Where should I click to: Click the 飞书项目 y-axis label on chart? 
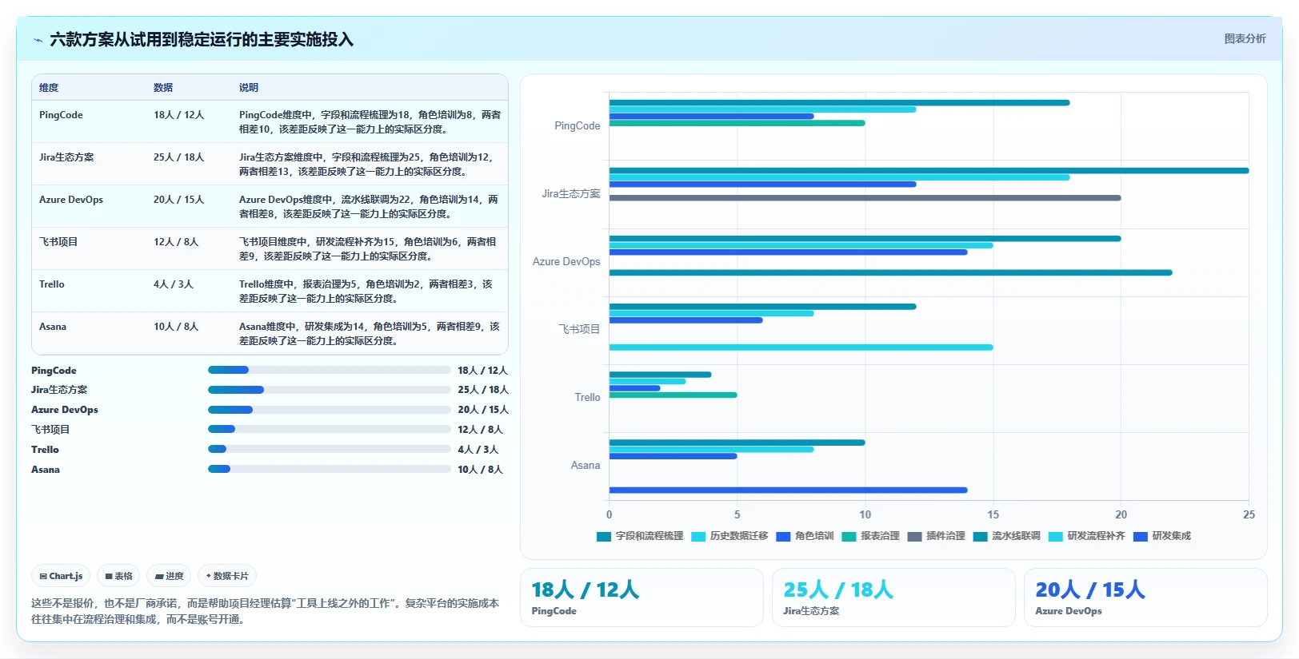(x=579, y=329)
